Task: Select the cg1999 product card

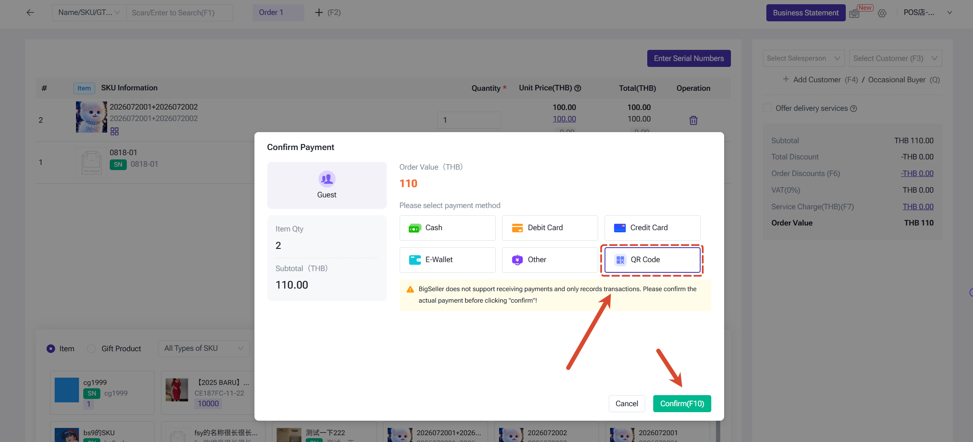Action: 102,393
